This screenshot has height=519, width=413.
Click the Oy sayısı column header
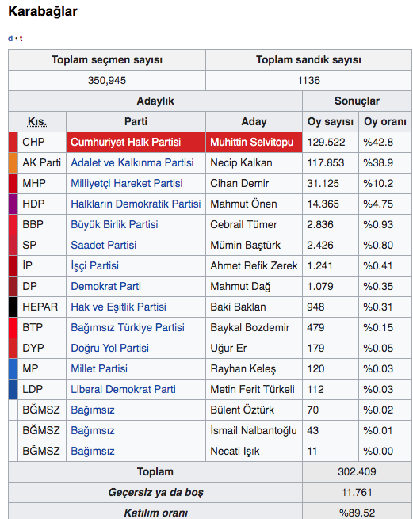(x=331, y=122)
